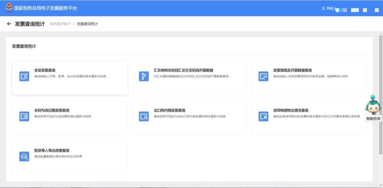Click the 国家税务总局电子发票服务平台 header title

45,8
